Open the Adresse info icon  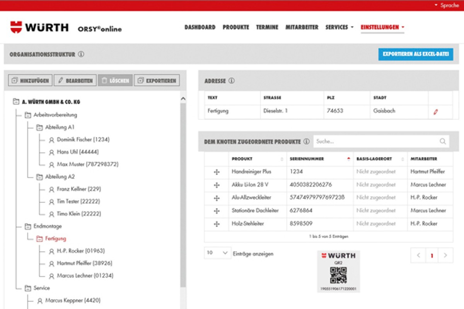pos(231,81)
